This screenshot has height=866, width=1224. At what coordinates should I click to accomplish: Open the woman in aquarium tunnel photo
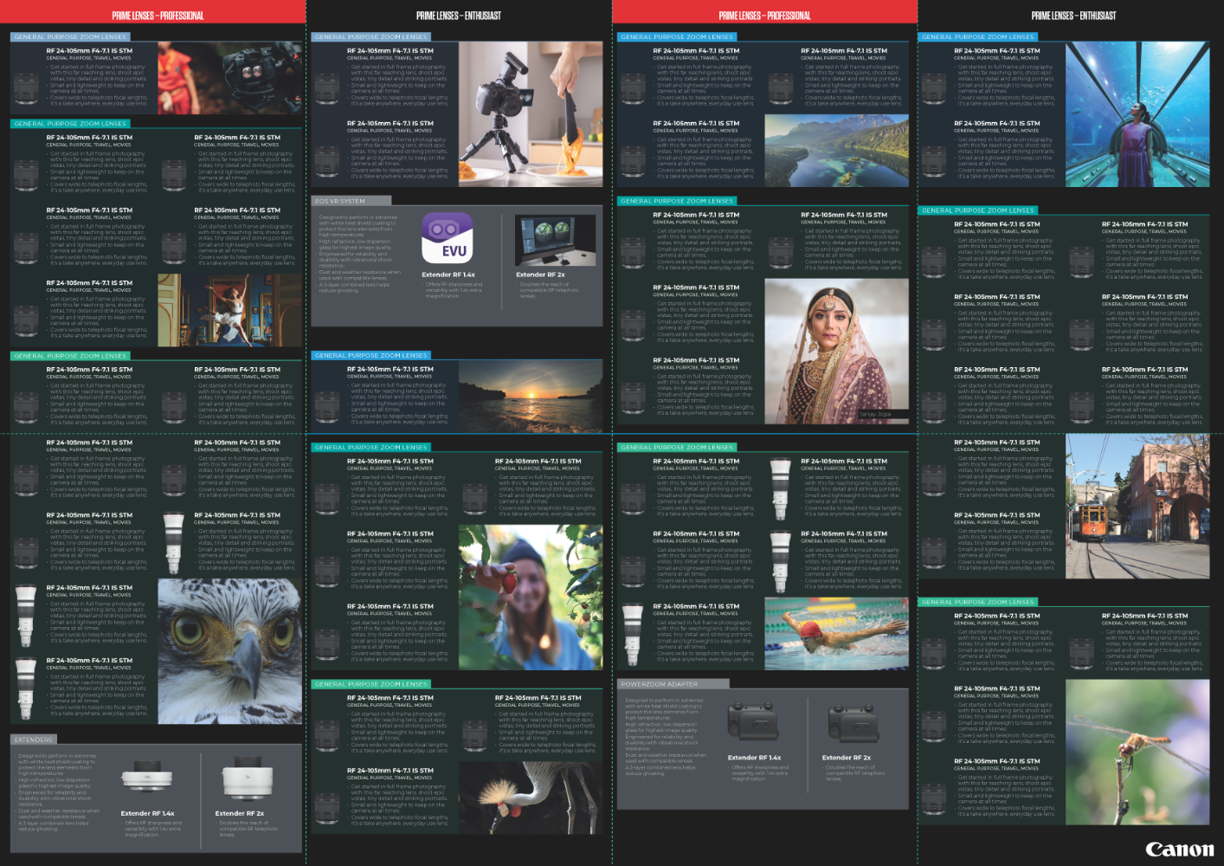(1137, 114)
